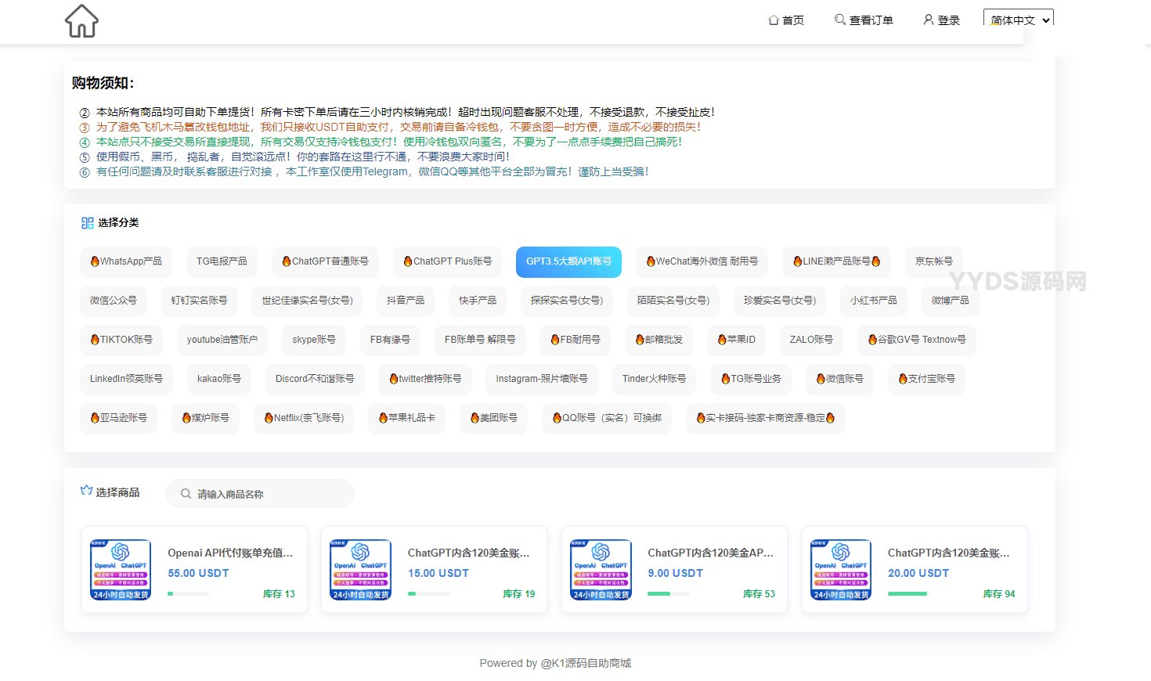Select Instagram-照片墙账号 category
The image size is (1151, 681).
tap(542, 379)
